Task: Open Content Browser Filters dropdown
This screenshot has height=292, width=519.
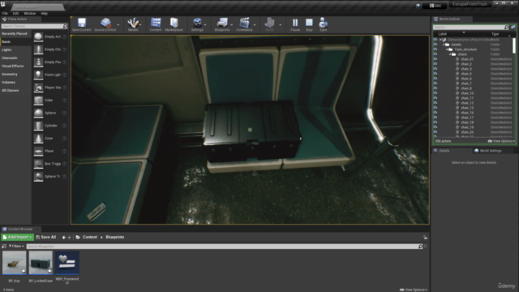Action: pos(16,247)
